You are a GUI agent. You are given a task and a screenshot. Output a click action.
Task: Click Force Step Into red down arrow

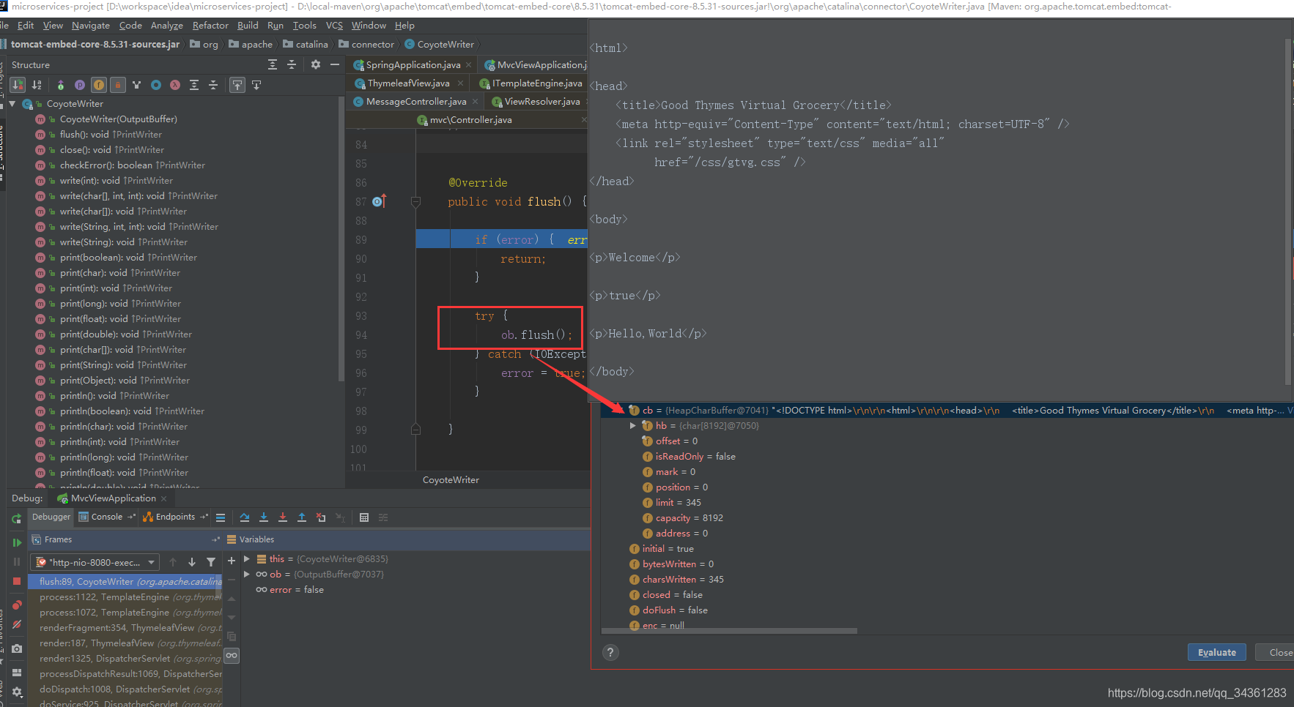click(283, 517)
